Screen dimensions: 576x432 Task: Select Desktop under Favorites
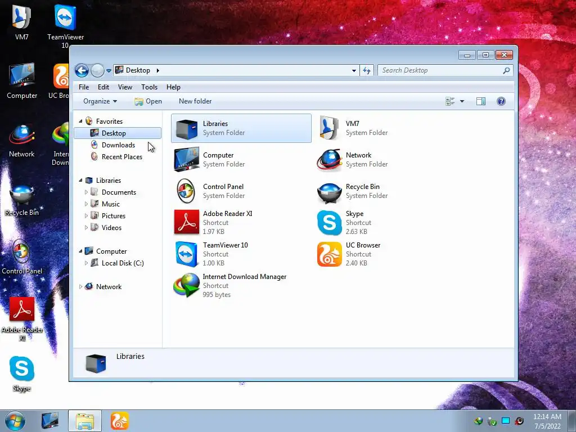point(118,133)
